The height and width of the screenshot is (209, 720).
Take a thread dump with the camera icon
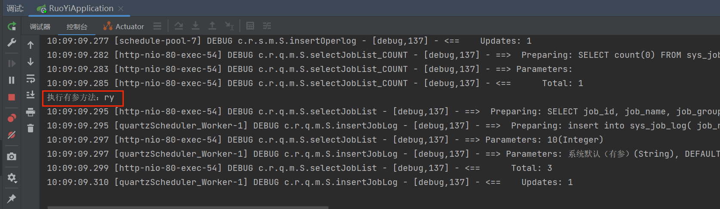click(12, 157)
